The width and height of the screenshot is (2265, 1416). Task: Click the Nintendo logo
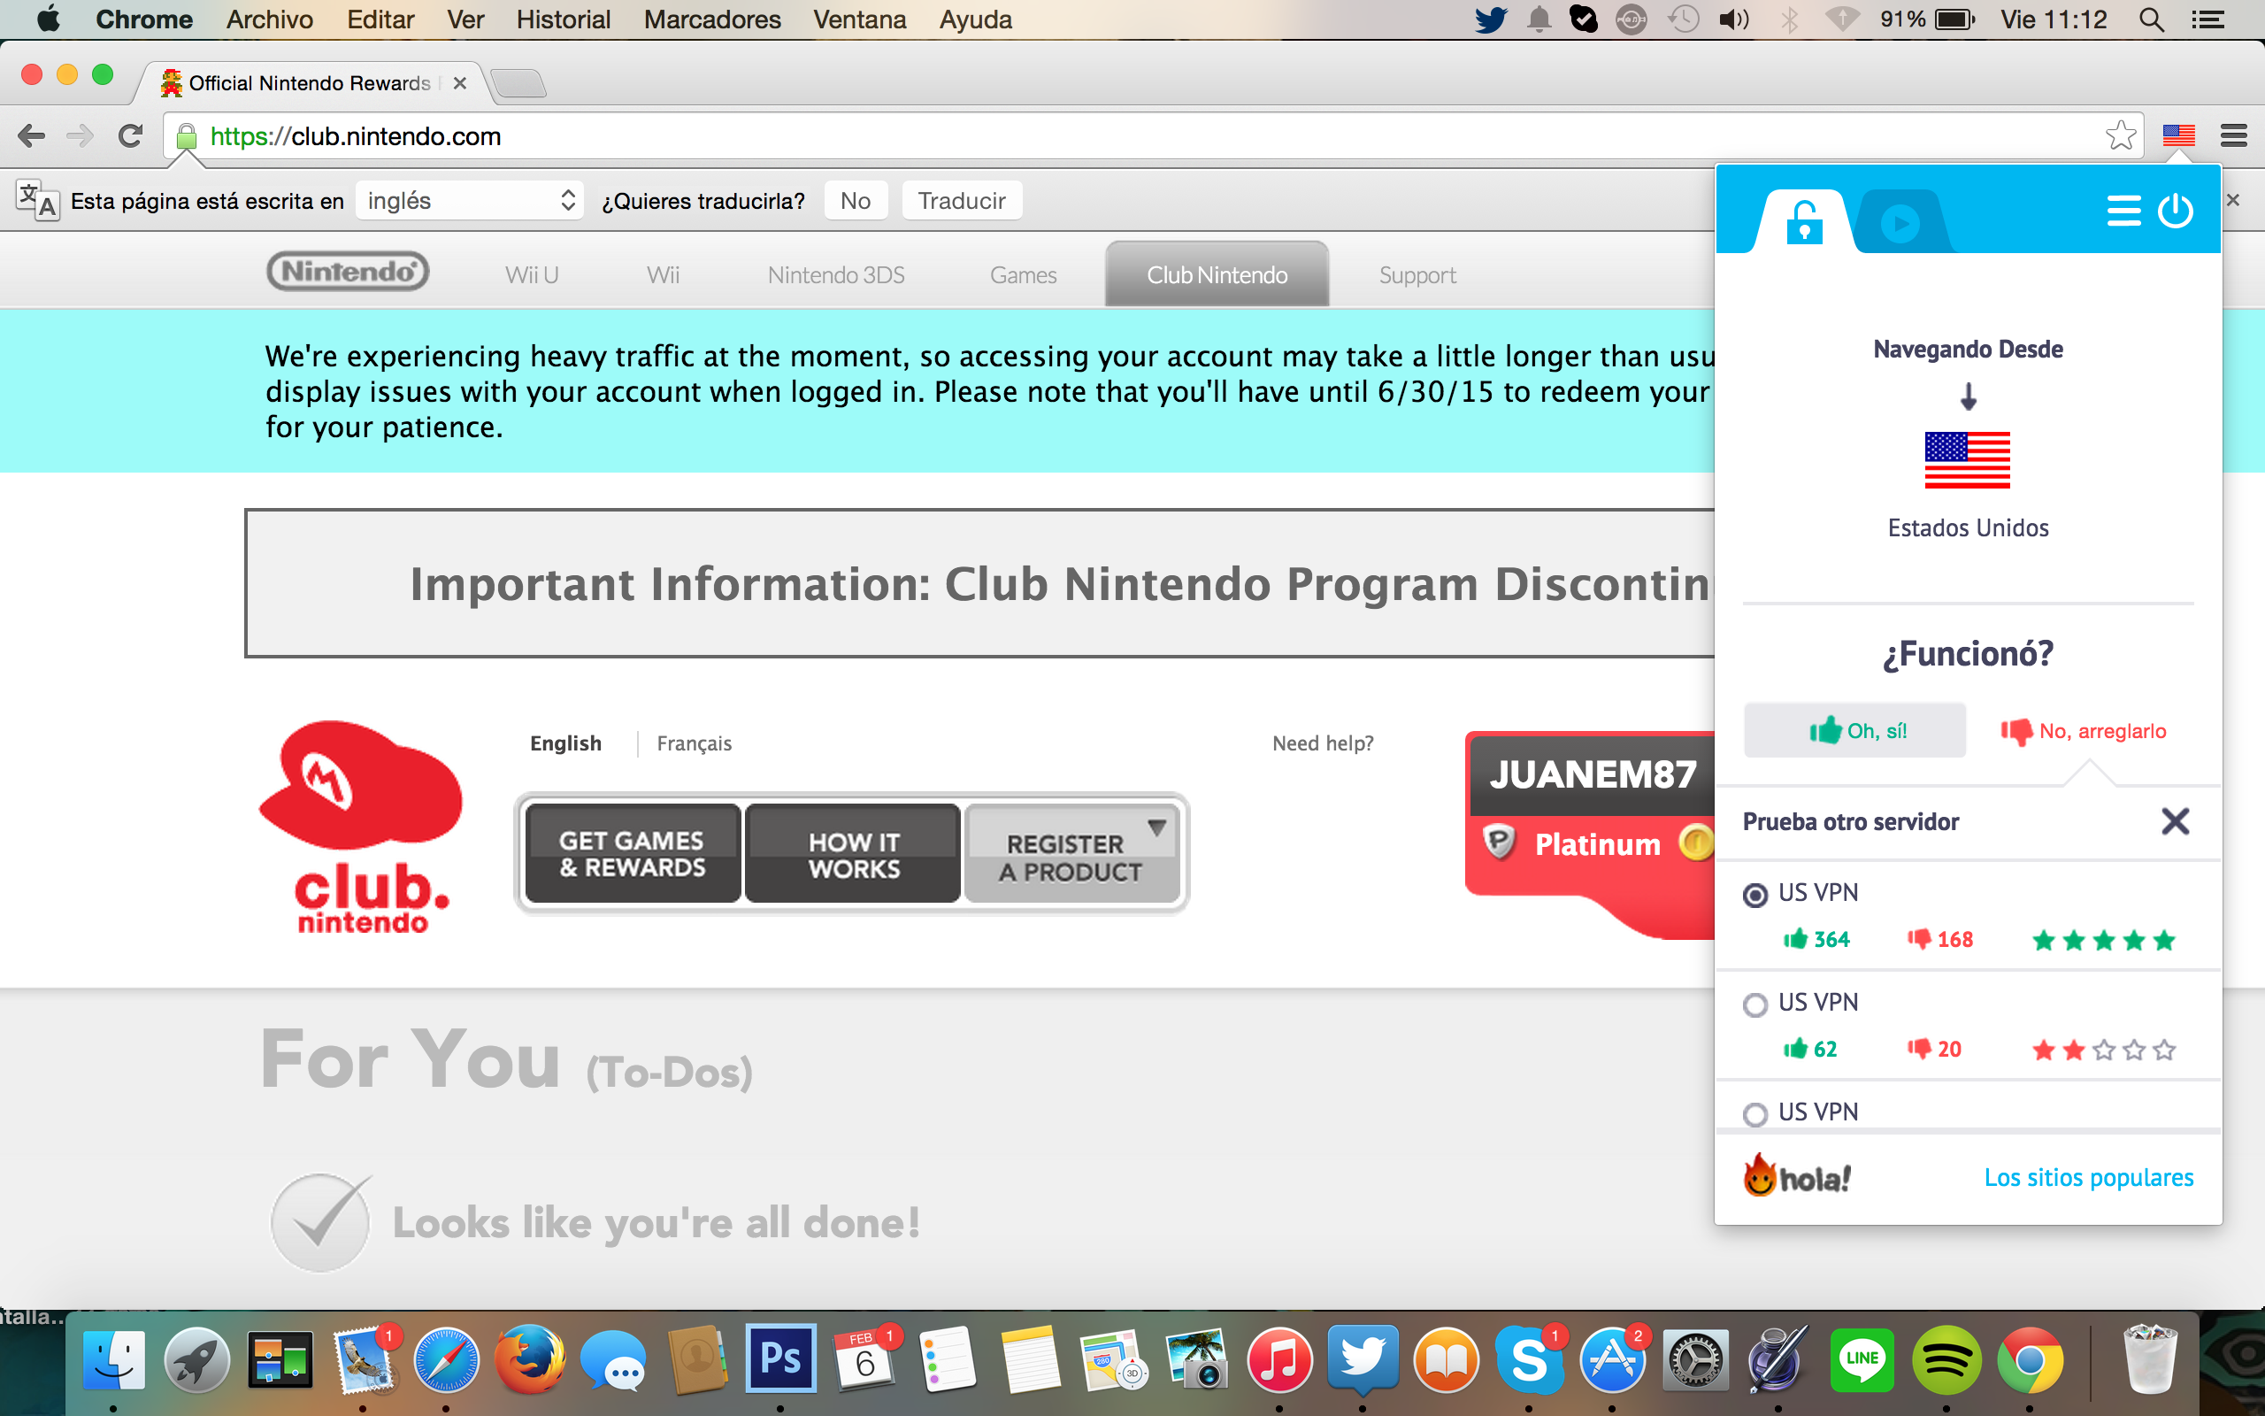pyautogui.click(x=347, y=272)
